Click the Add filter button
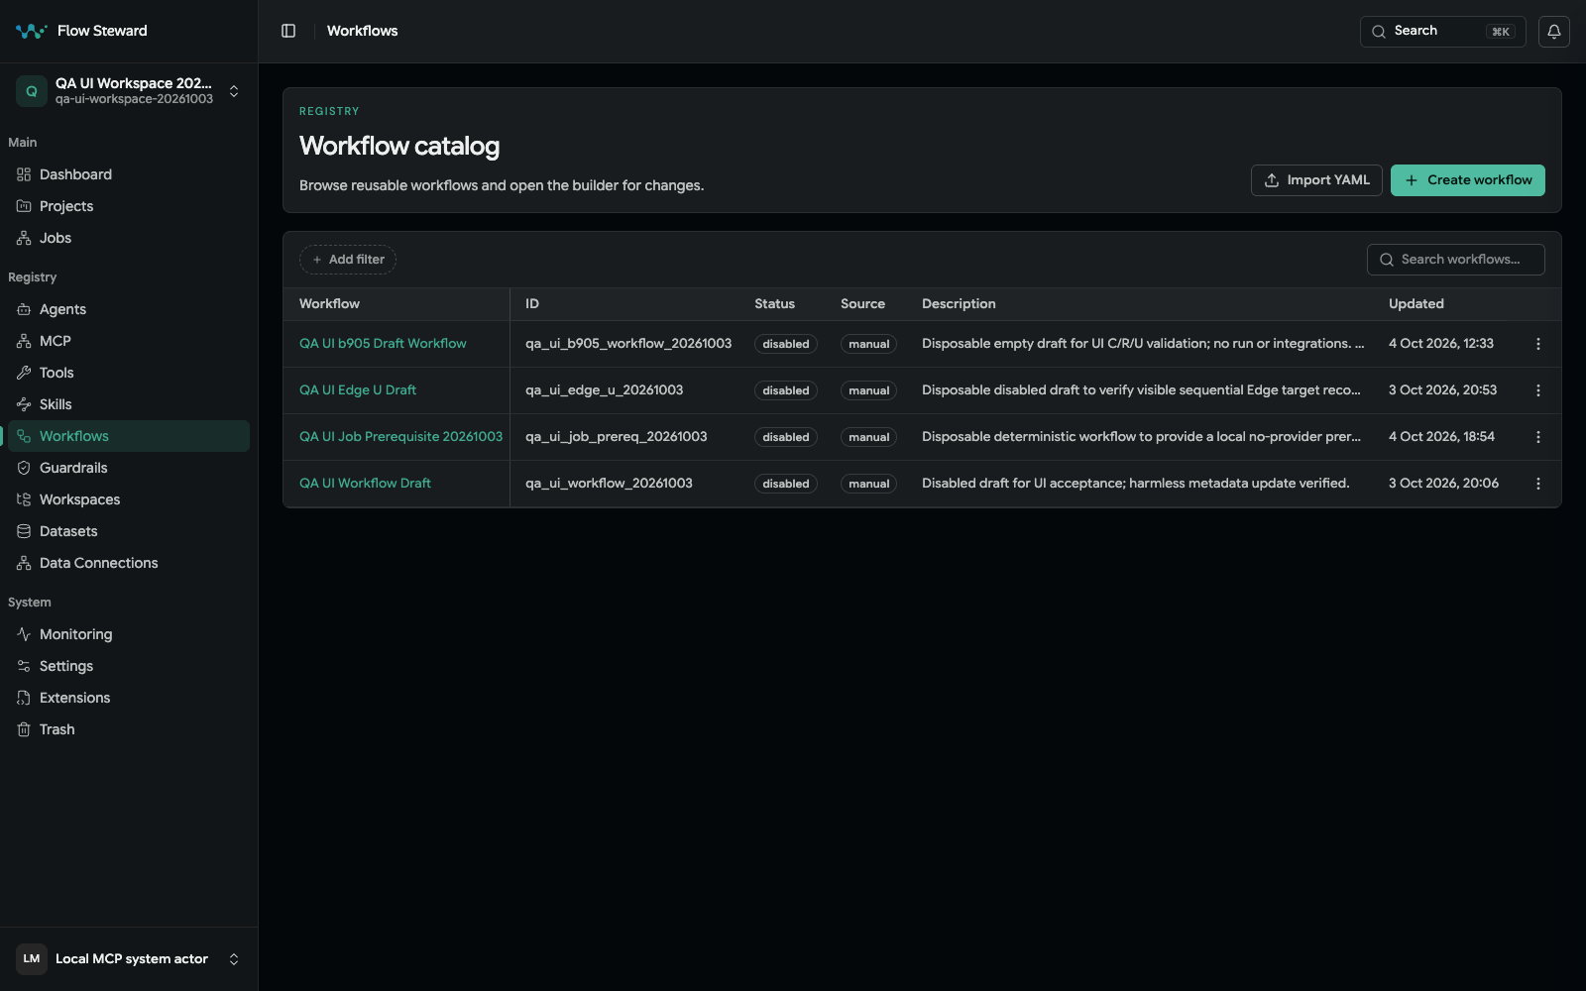The width and height of the screenshot is (1586, 991). pos(348,260)
